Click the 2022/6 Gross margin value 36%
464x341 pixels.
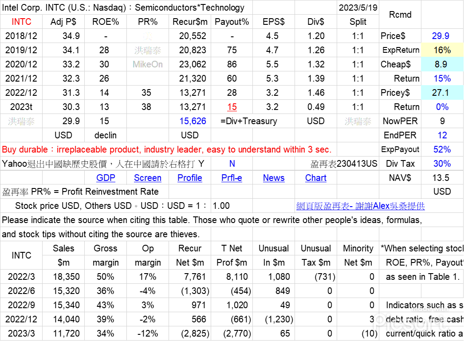pos(106,291)
